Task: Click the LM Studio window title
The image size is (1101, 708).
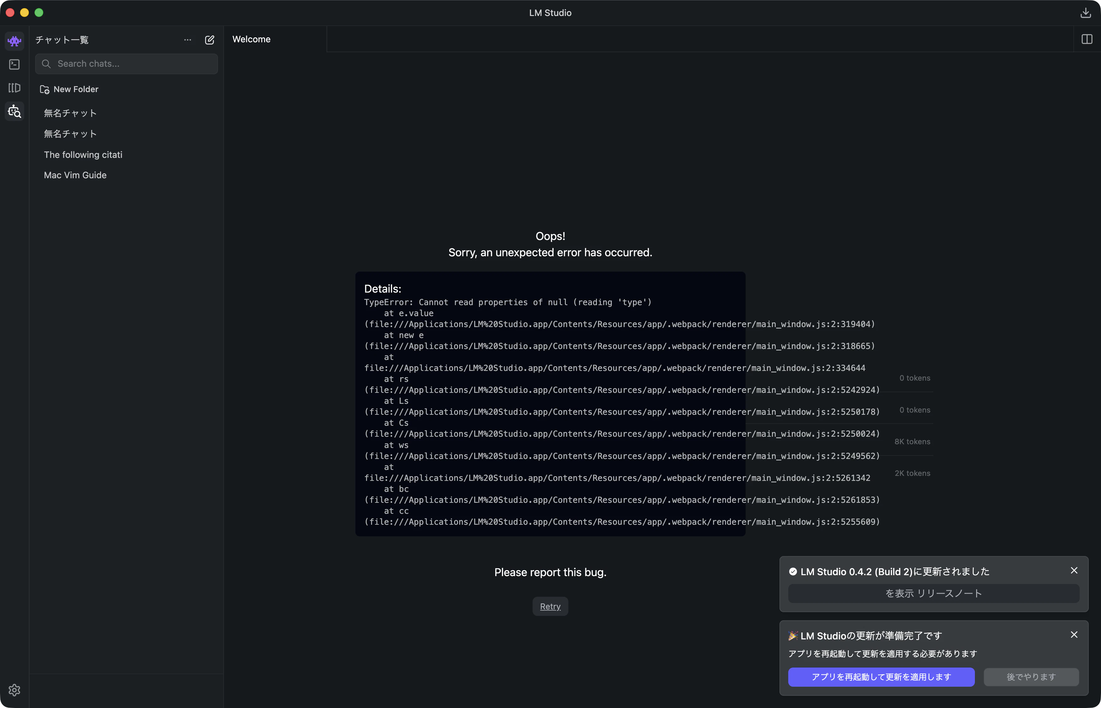Action: (x=550, y=13)
